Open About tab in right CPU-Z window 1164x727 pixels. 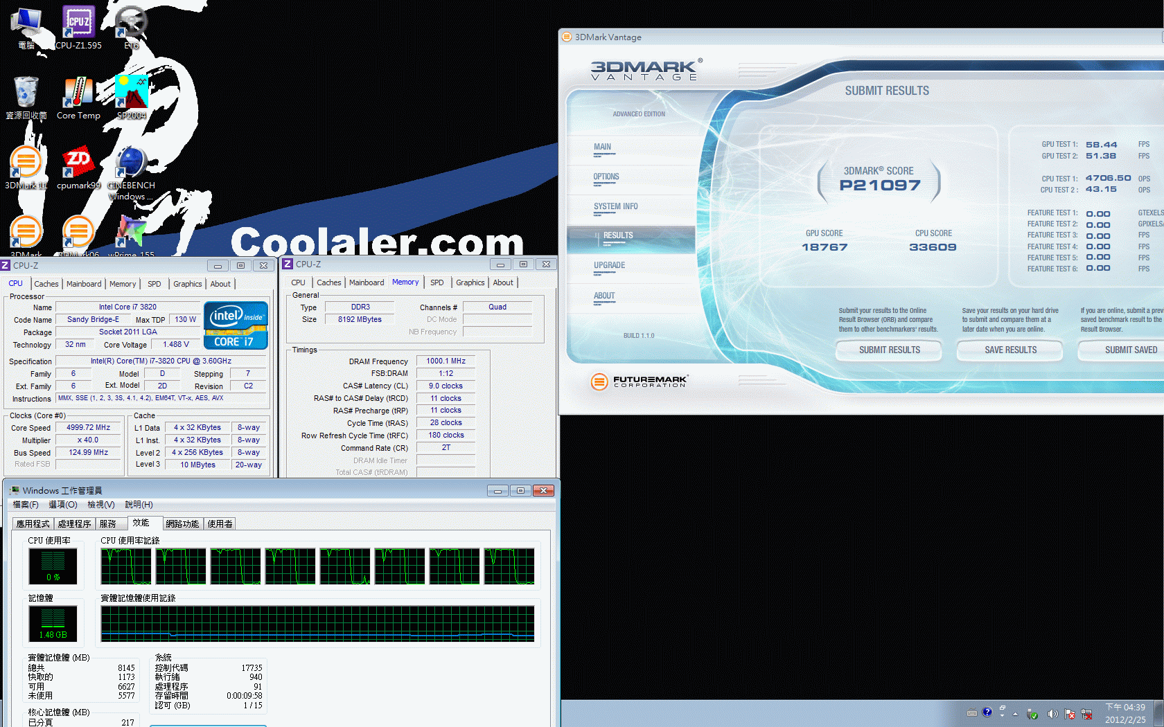pos(503,282)
